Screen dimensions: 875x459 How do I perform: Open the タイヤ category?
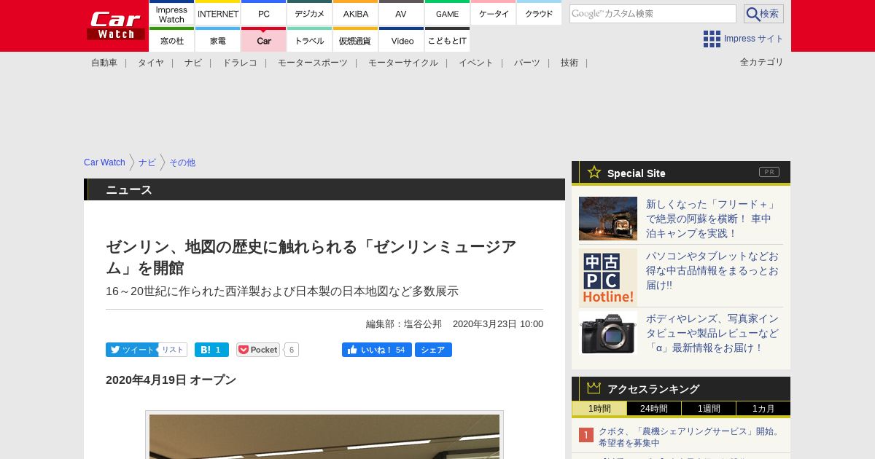tap(151, 63)
